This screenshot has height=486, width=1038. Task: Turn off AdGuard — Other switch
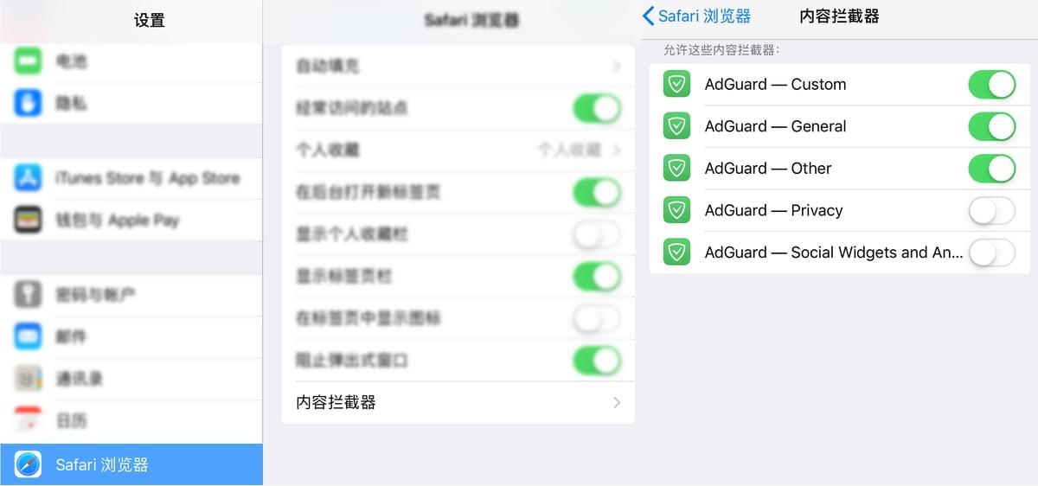point(991,169)
